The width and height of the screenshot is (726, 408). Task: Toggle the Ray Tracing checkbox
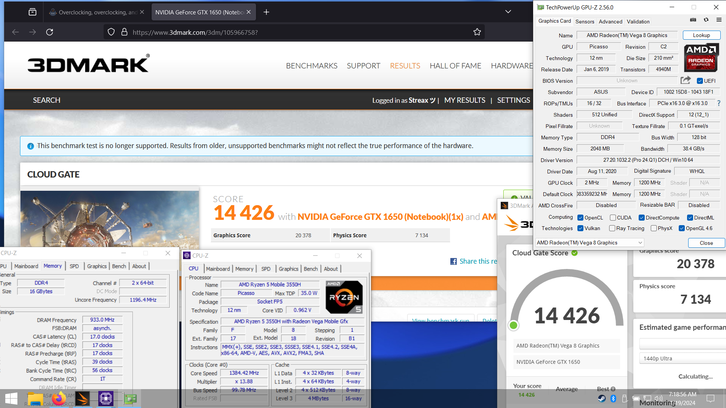tap(612, 228)
